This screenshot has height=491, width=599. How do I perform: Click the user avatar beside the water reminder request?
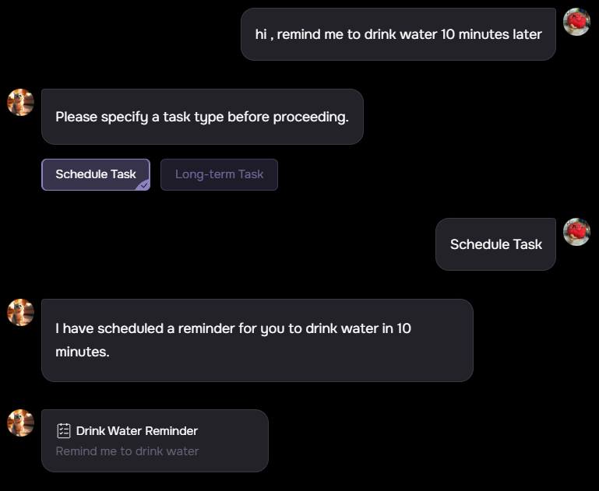point(576,22)
